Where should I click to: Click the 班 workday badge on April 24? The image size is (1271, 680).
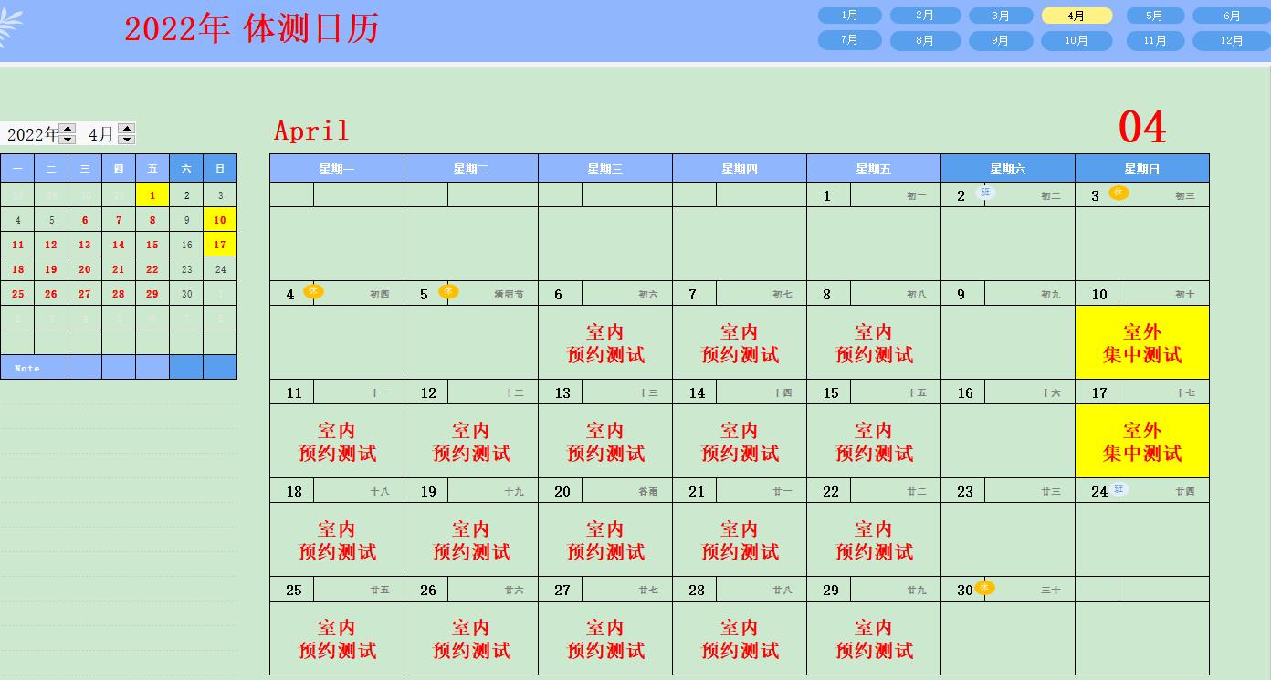point(1119,488)
